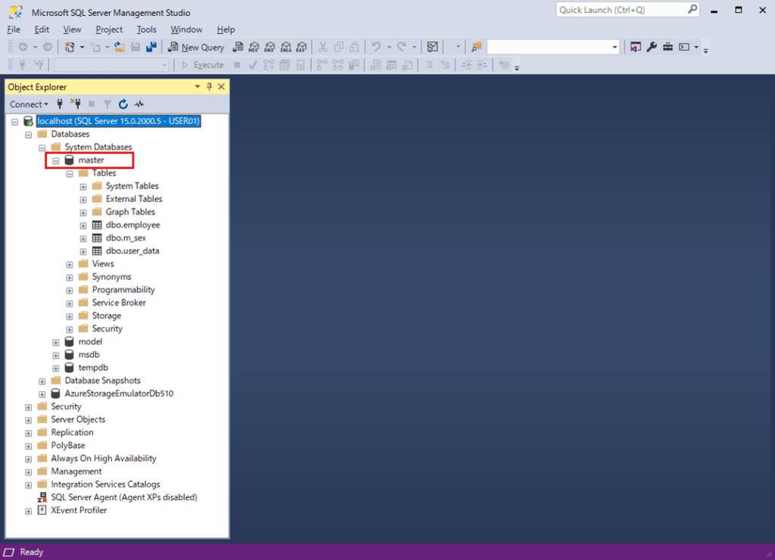Open the Tools menu
The height and width of the screenshot is (560, 775).
[x=146, y=30]
